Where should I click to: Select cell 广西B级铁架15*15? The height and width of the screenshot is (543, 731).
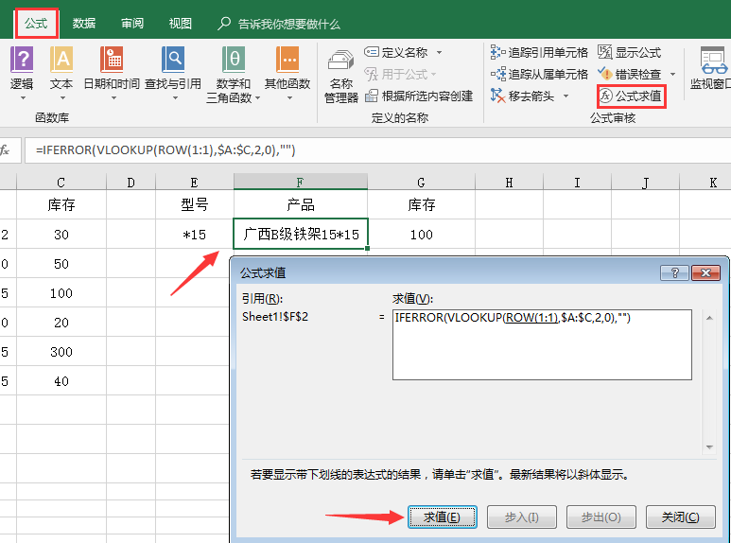(301, 235)
